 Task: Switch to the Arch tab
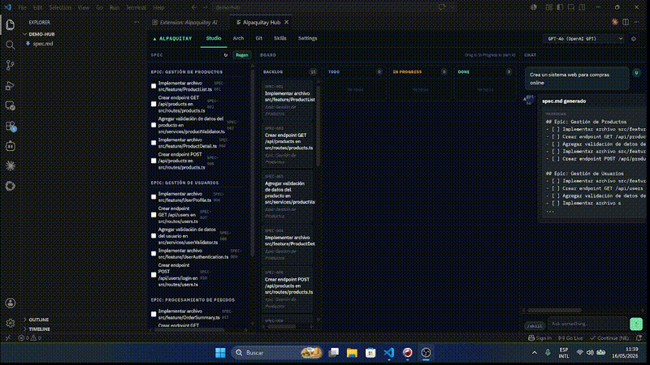[238, 38]
